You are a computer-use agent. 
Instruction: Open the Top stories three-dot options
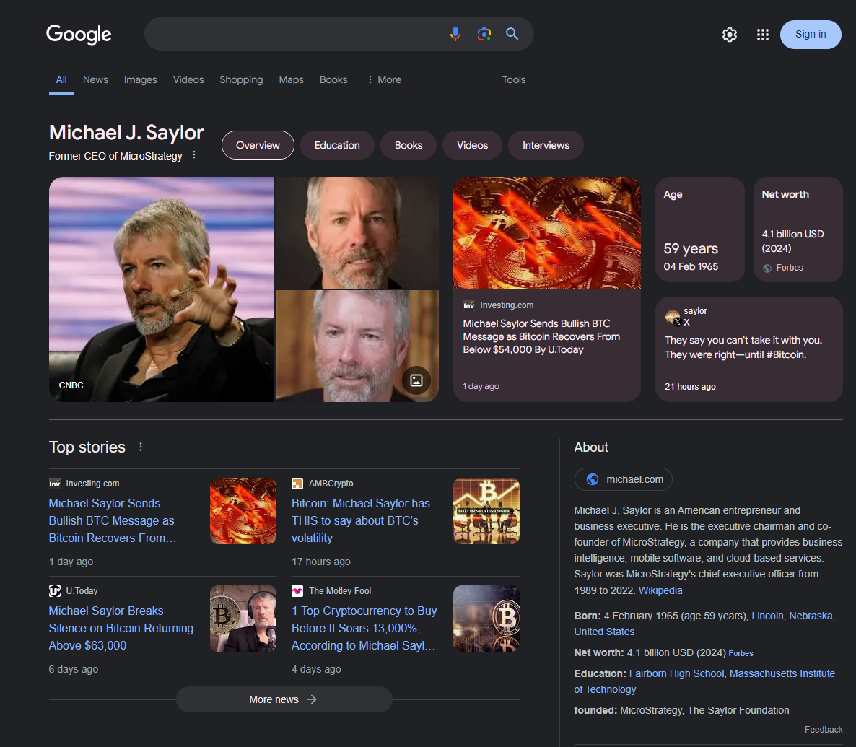click(x=141, y=447)
